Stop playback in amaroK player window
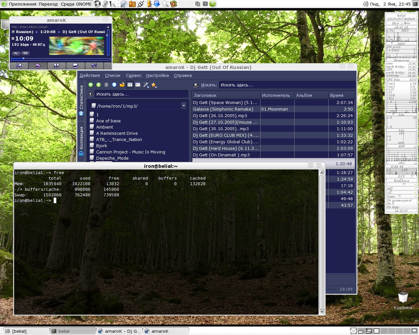Viewport: 419px width, 335px height. (75, 66)
